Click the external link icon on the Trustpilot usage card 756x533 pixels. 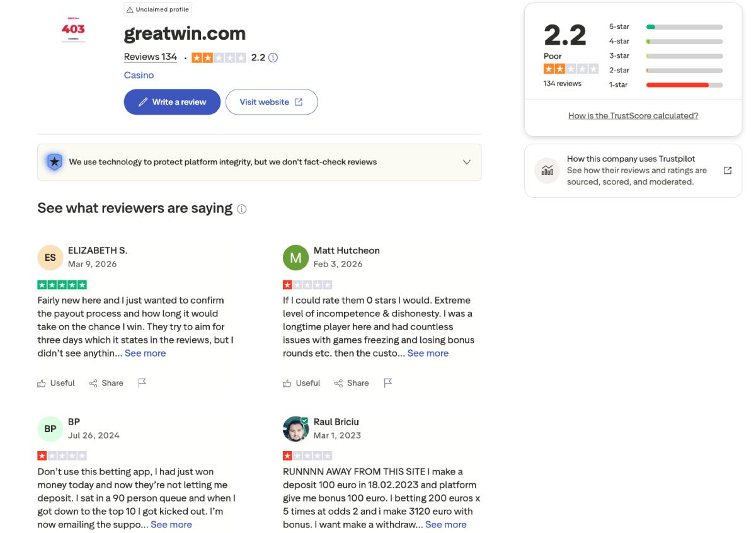coord(728,170)
